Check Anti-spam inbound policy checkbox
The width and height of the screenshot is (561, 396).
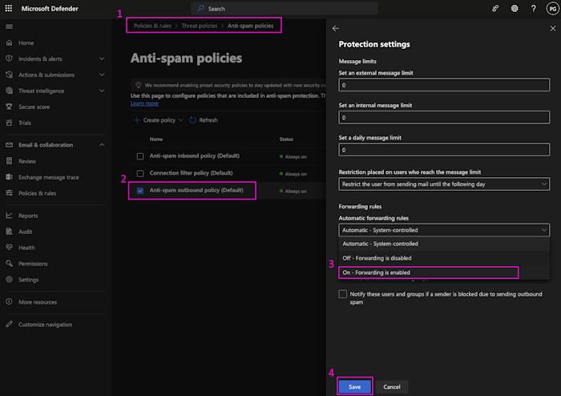[140, 156]
